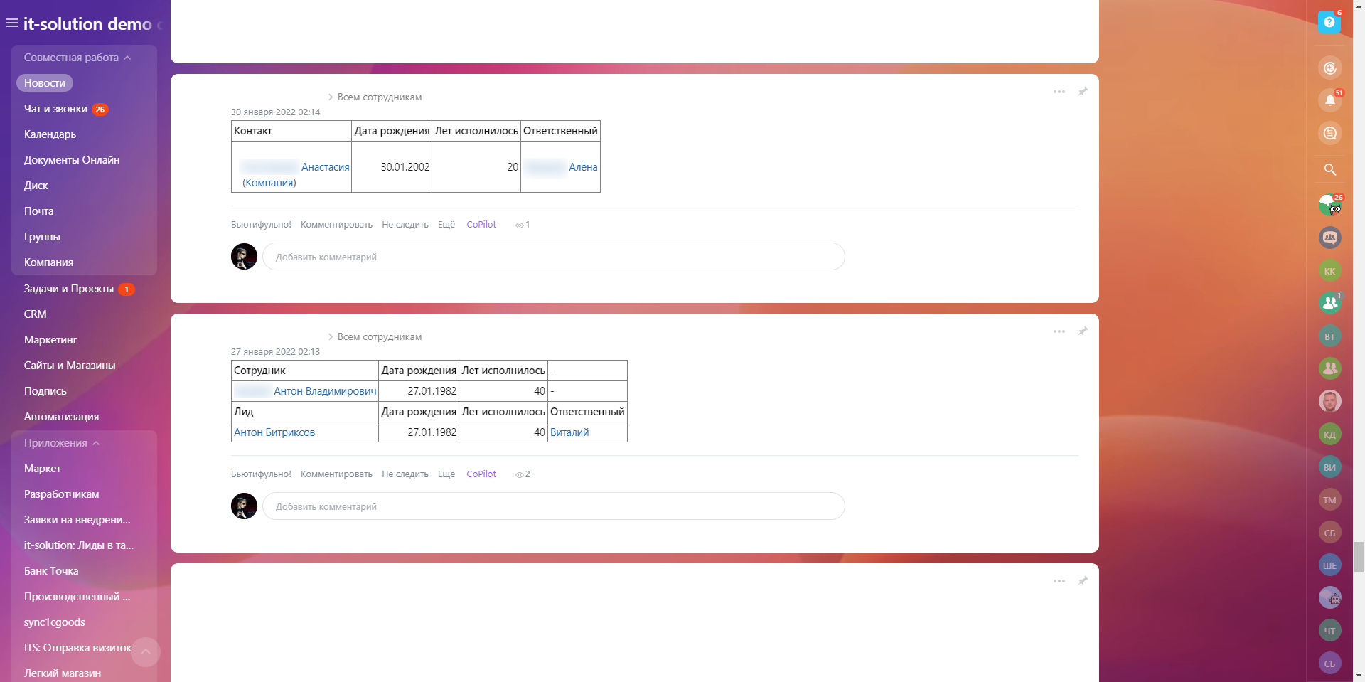The height and width of the screenshot is (682, 1365).
Task: Collapse the Совместная работа section
Action: pos(77,58)
